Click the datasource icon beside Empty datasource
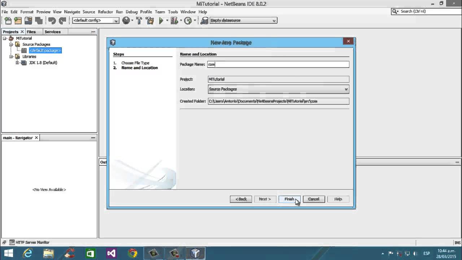The image size is (462, 260). coord(204,21)
